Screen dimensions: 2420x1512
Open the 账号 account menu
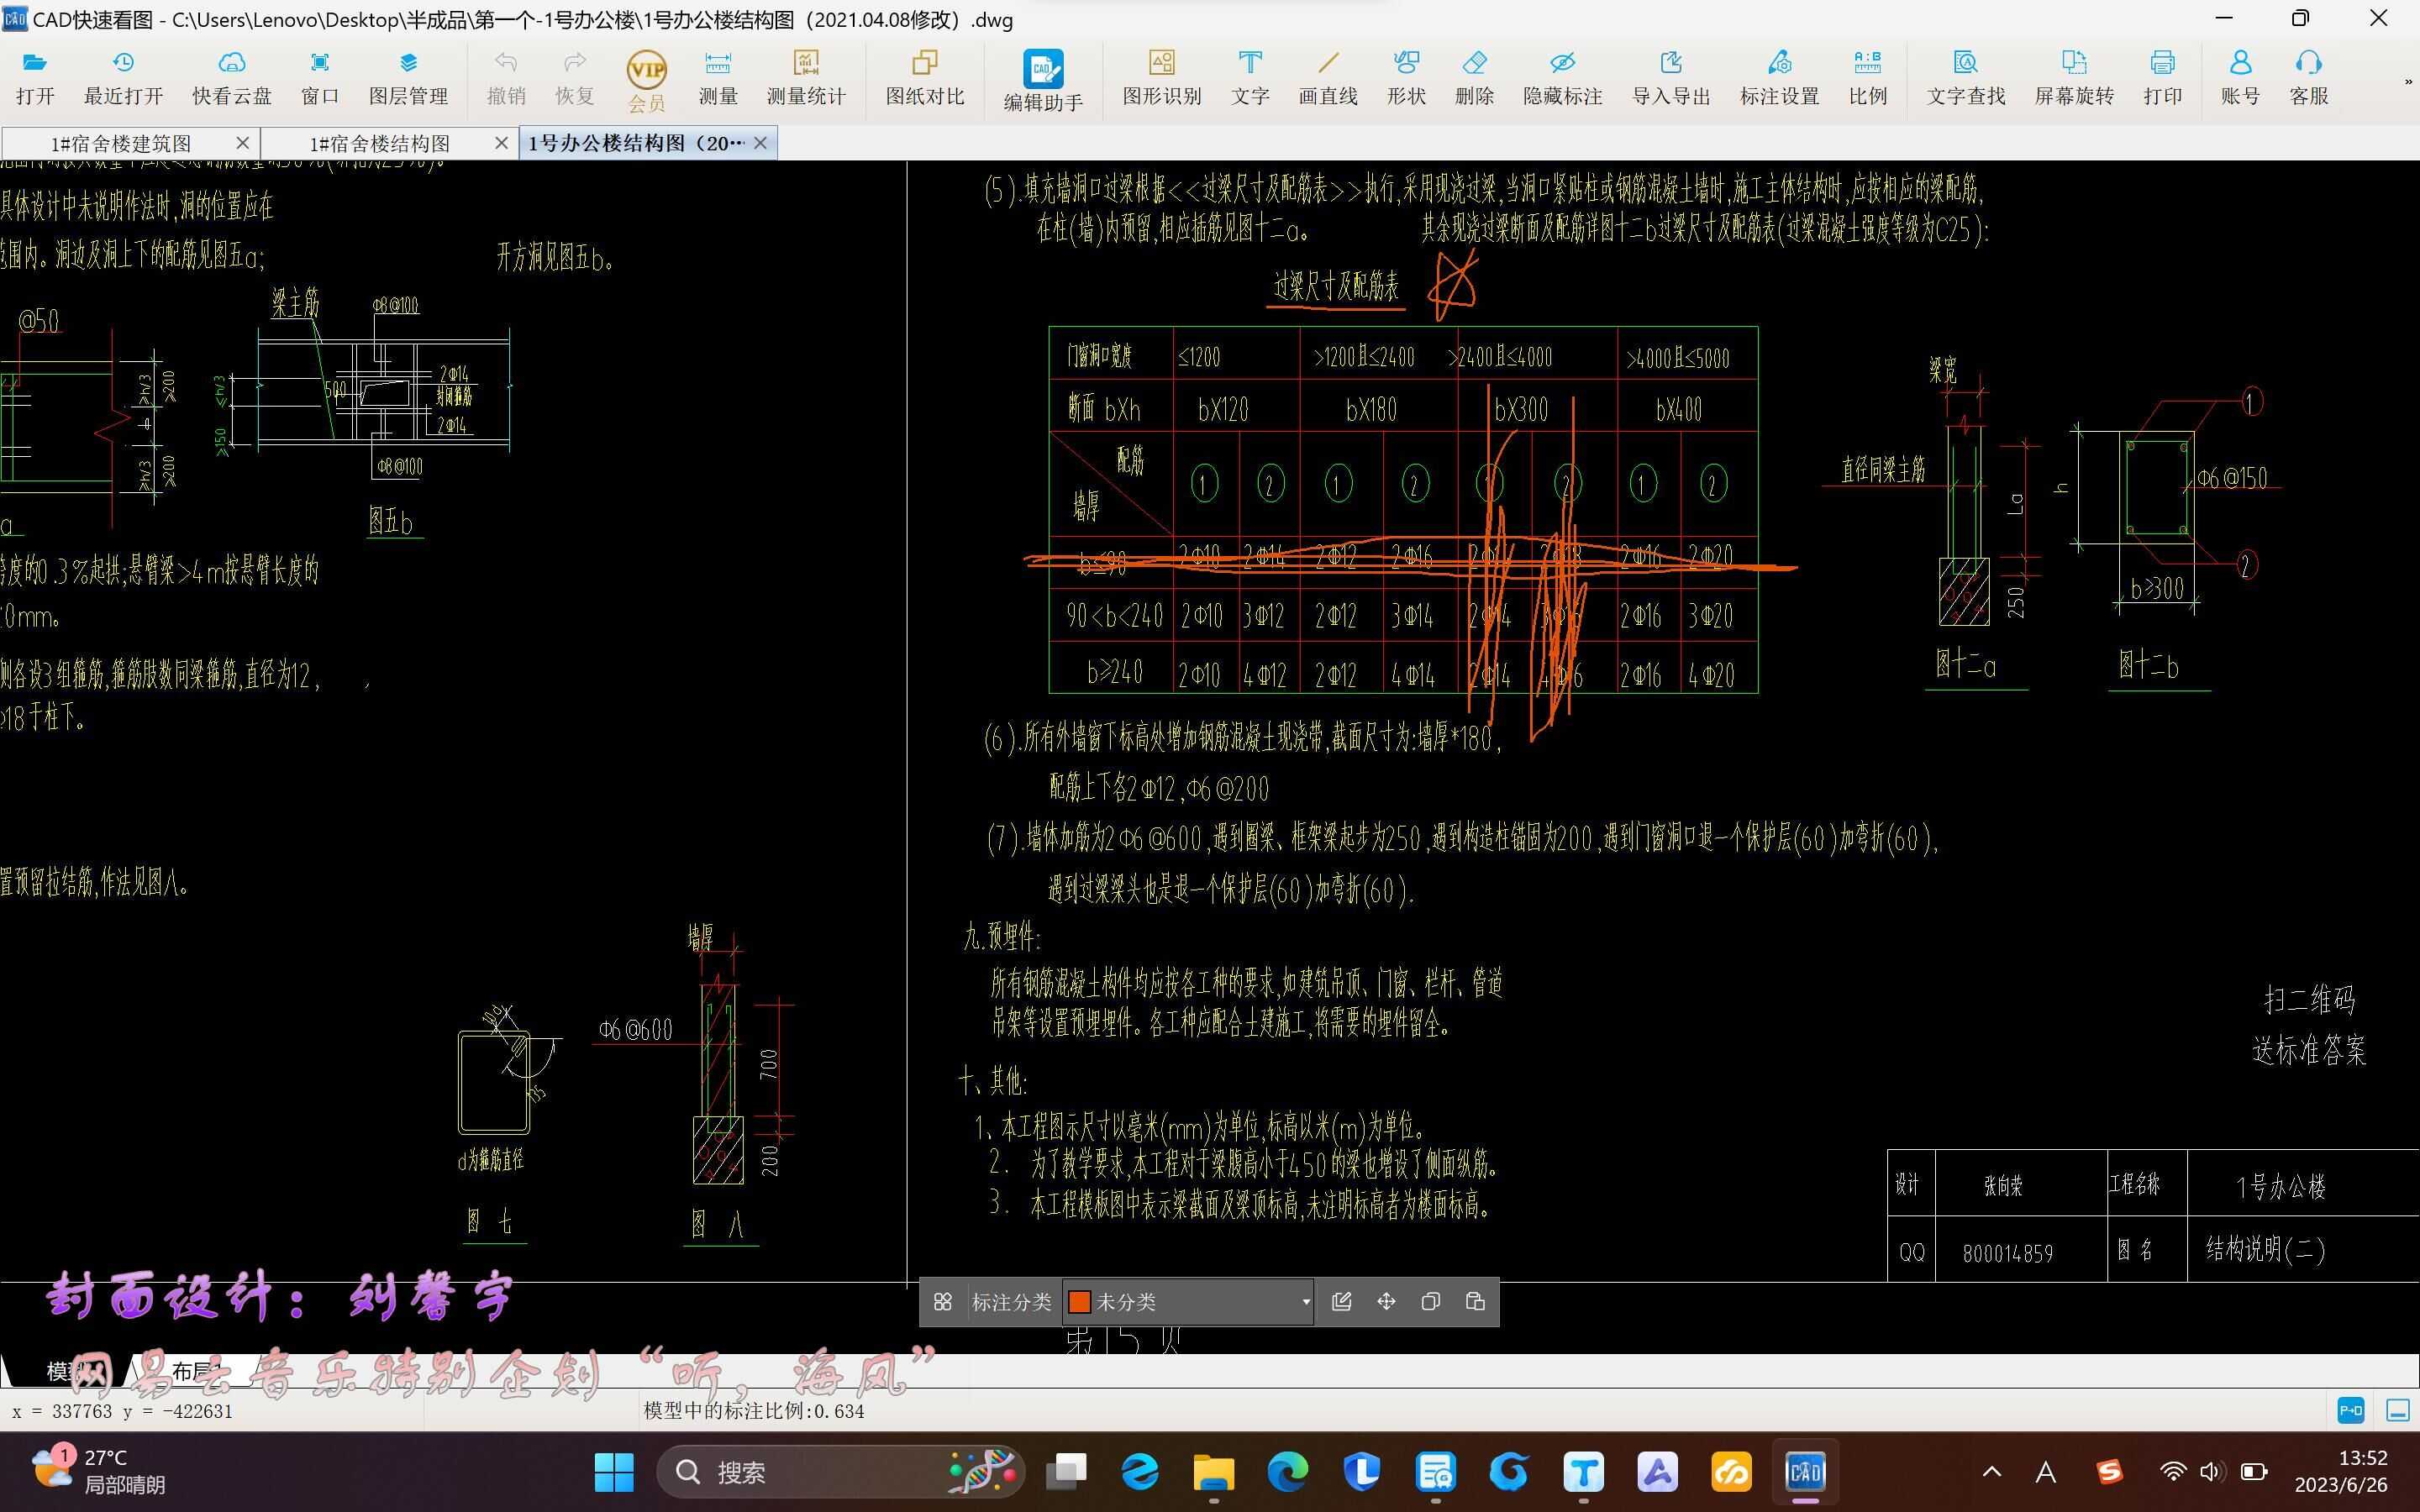click(2240, 78)
